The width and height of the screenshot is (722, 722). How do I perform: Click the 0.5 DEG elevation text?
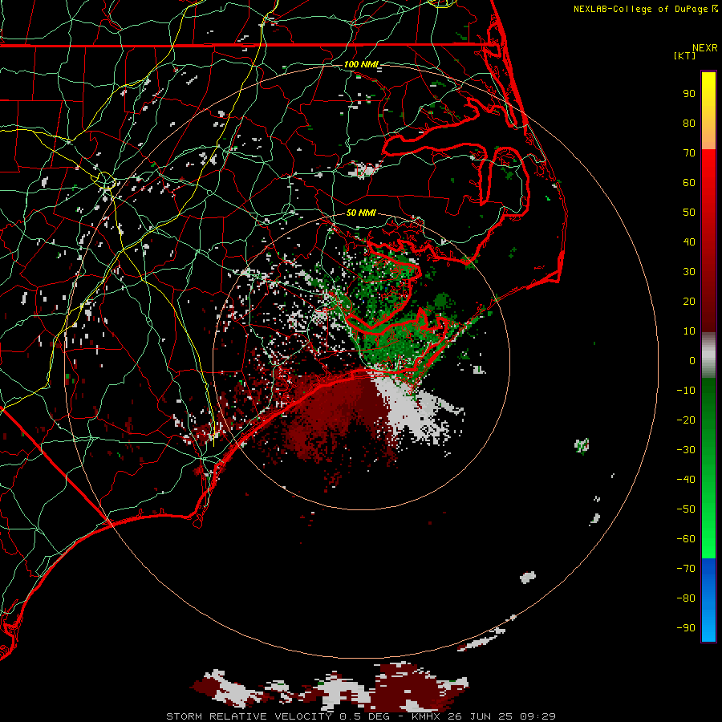tap(364, 716)
